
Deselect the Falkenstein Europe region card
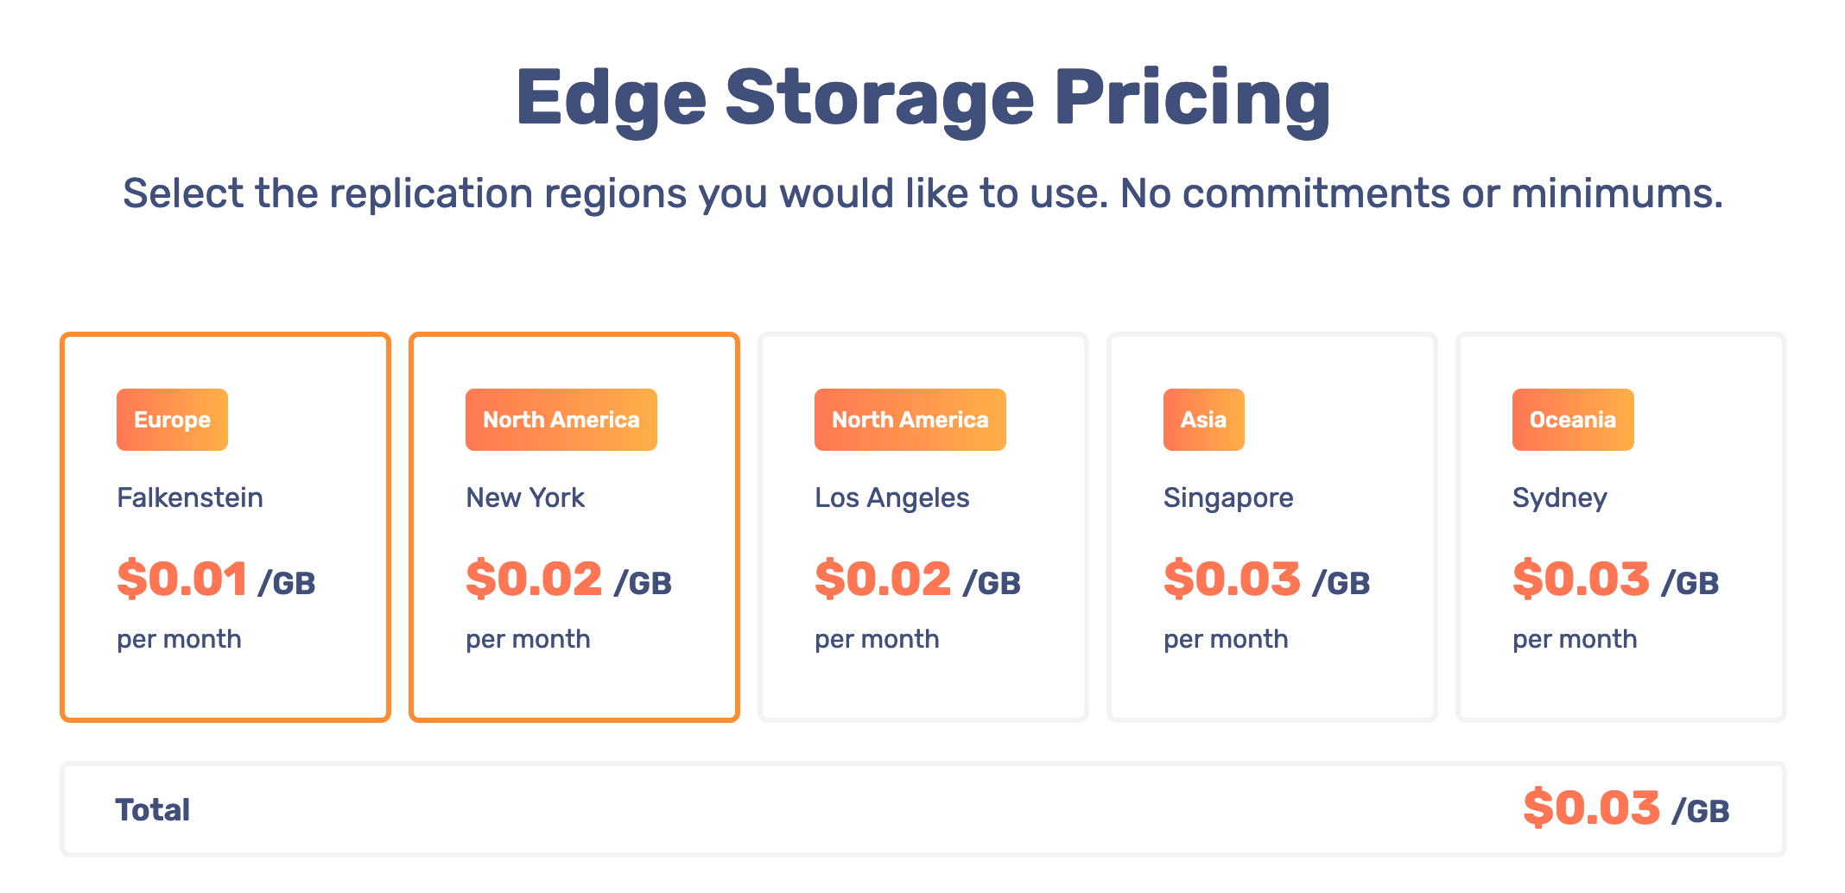pos(225,527)
